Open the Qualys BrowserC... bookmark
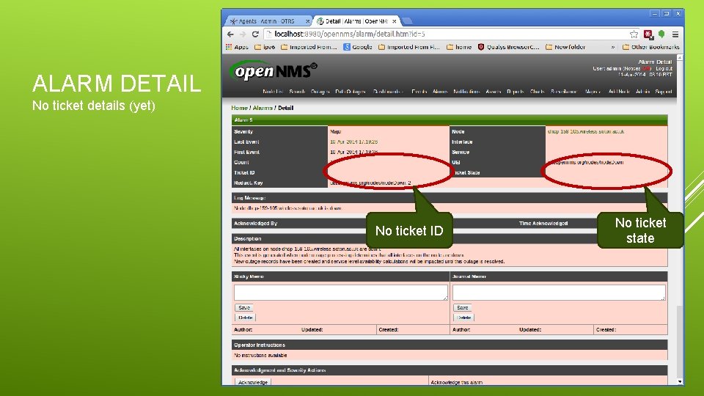Screen dimensions: 704x396 tap(508, 47)
